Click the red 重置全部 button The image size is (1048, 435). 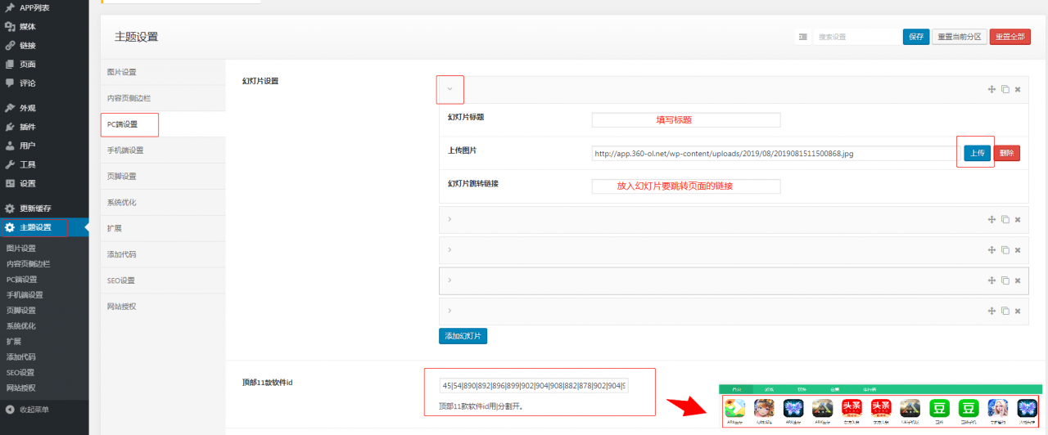(x=1010, y=37)
